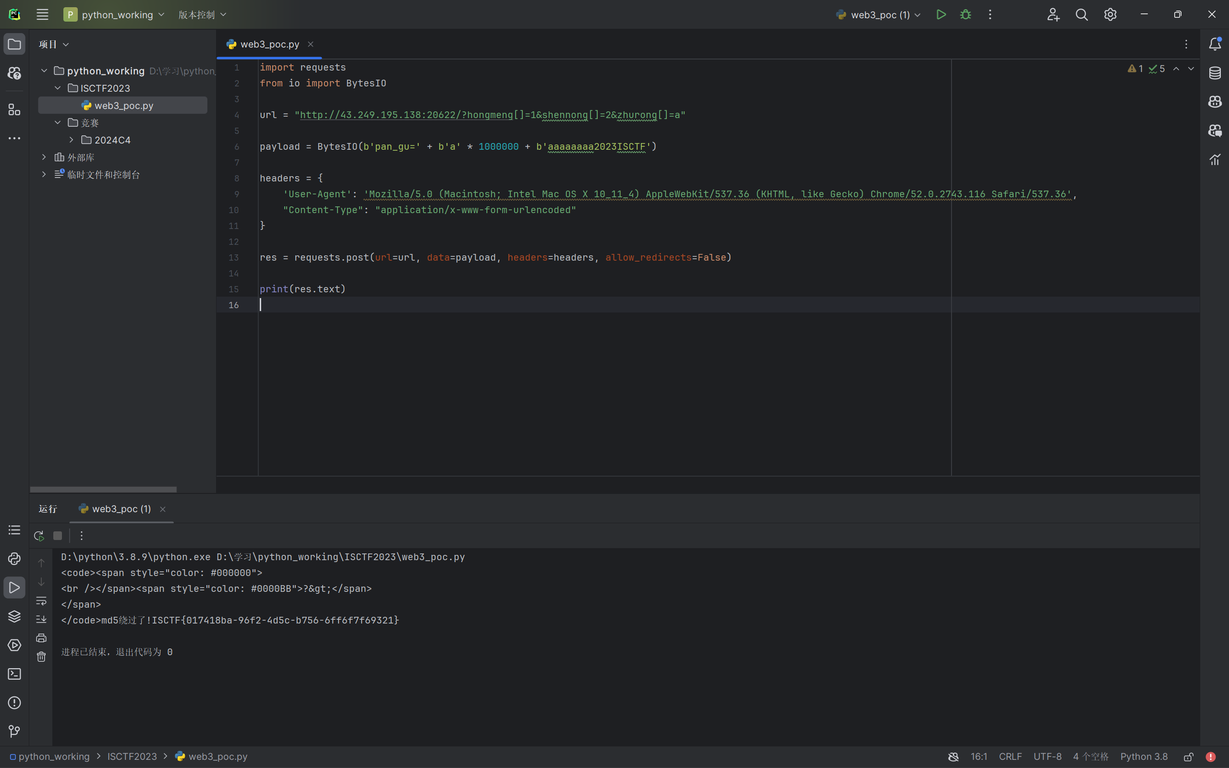Open the Git version control tool window
This screenshot has width=1229, height=768.
(x=14, y=732)
